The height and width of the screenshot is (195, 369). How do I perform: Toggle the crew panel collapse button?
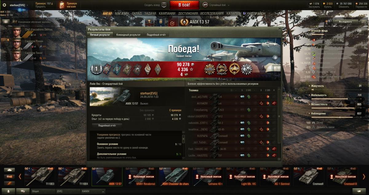[6, 22]
